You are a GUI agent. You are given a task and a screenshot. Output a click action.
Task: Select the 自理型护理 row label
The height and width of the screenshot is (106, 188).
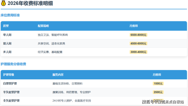10,83
